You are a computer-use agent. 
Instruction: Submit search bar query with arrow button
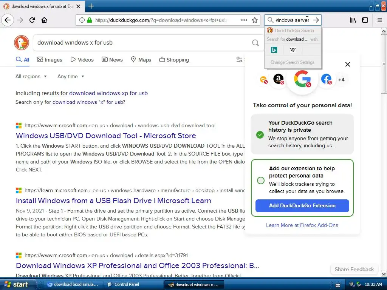click(316, 20)
